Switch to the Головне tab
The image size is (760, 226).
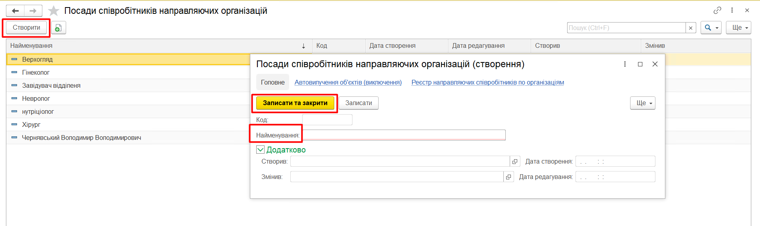pos(272,82)
